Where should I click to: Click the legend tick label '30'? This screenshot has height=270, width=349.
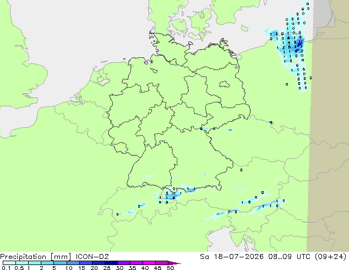point(119,268)
